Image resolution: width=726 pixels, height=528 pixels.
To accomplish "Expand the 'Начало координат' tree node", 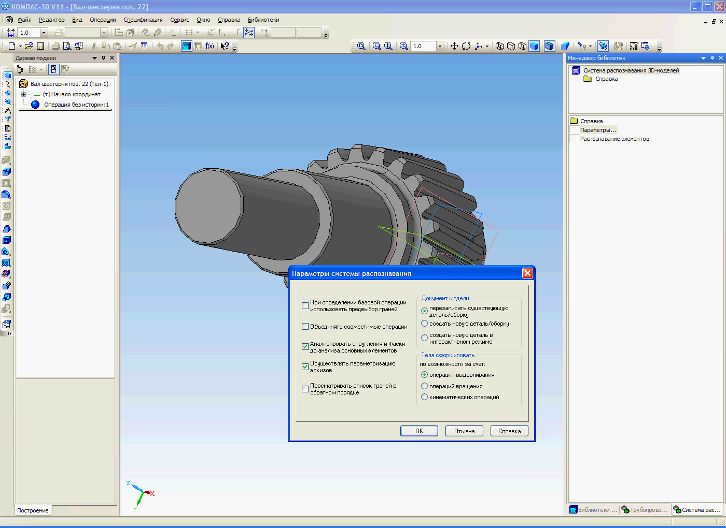I will pyautogui.click(x=23, y=94).
